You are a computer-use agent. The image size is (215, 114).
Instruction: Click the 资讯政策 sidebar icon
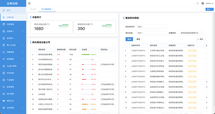click(x=4, y=73)
